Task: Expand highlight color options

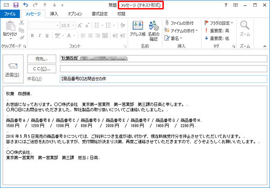Action: [63, 36]
